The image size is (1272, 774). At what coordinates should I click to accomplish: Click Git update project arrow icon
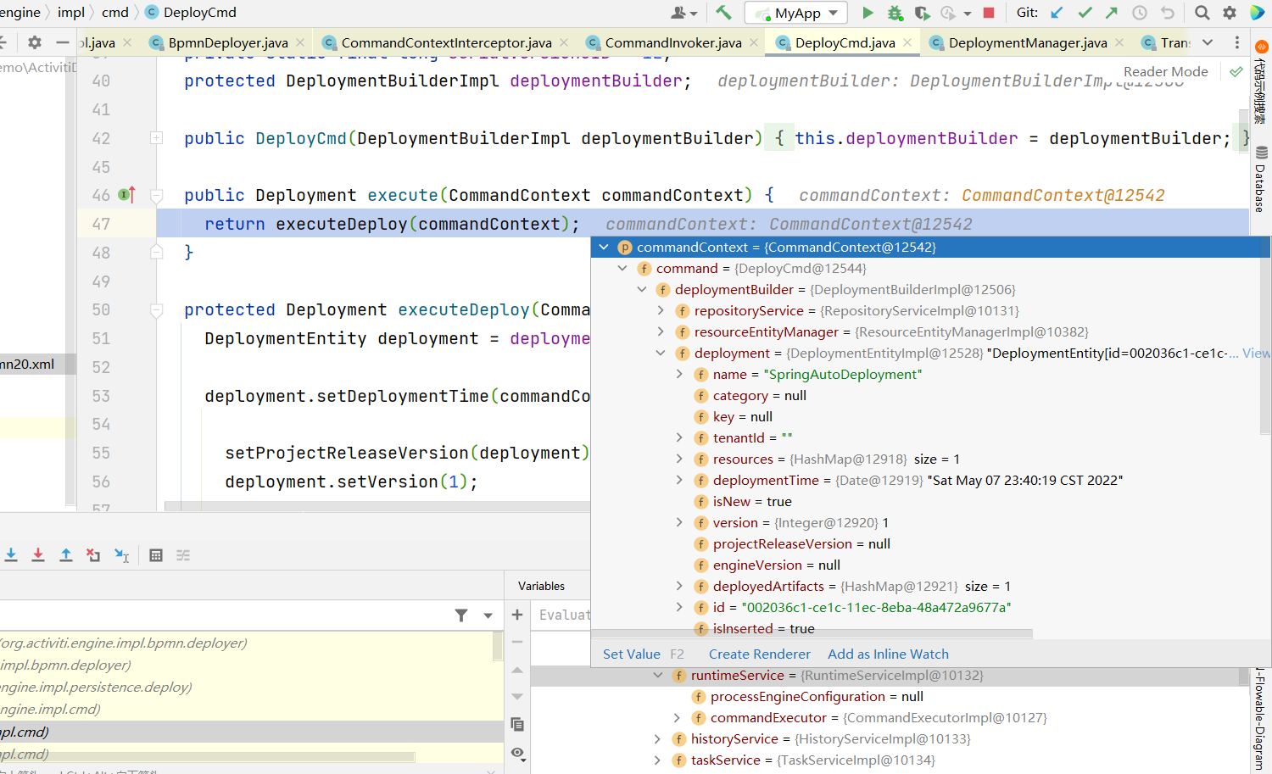[x=1057, y=13]
